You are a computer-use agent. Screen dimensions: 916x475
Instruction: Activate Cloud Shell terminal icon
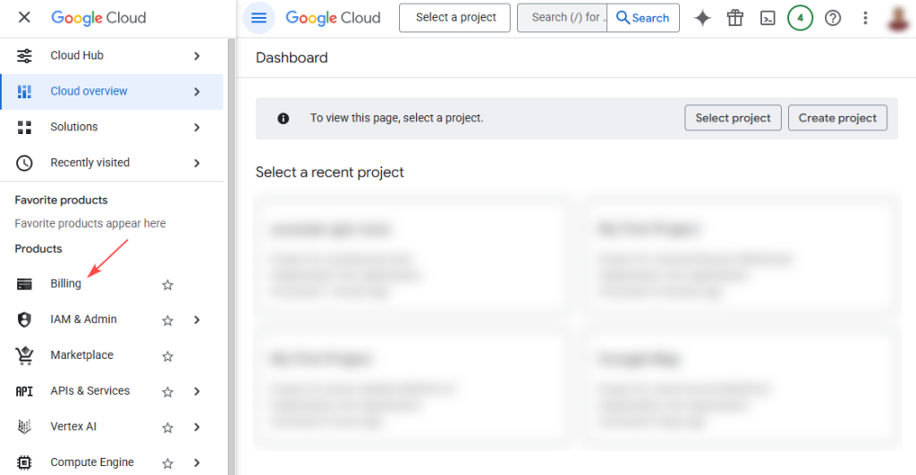[768, 18]
